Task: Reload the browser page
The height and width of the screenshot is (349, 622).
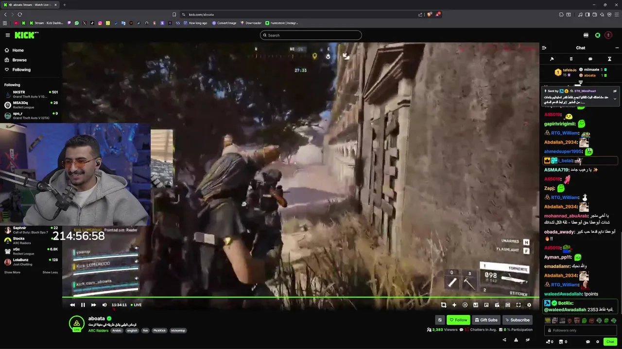Action: point(20,15)
